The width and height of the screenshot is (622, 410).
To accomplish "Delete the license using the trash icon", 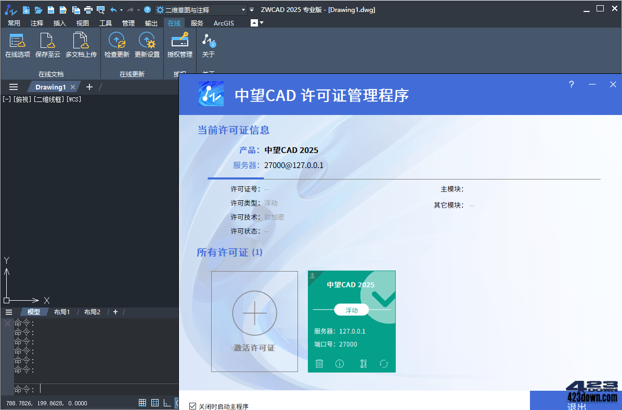I will click(319, 364).
